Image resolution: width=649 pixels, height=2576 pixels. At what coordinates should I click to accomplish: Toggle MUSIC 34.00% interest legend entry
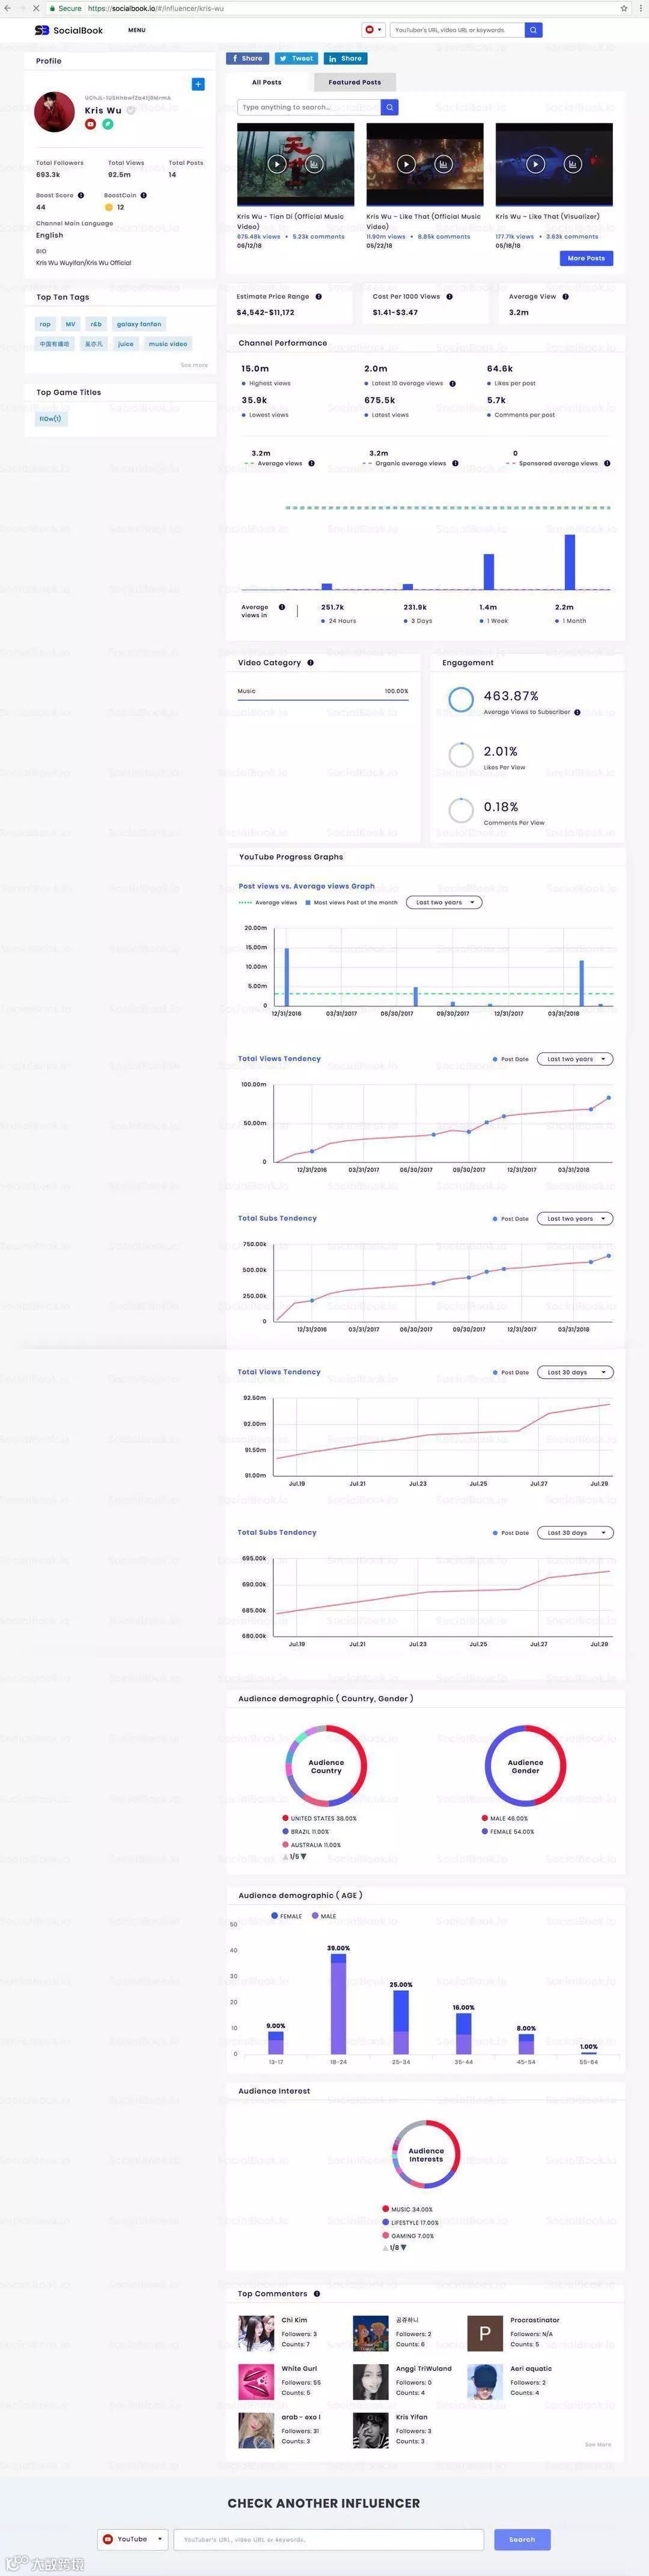(407, 2209)
